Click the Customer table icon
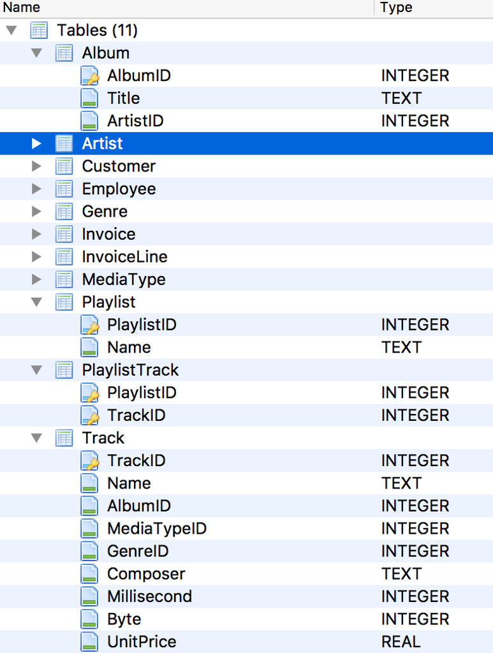Image resolution: width=493 pixels, height=653 pixels. (64, 166)
